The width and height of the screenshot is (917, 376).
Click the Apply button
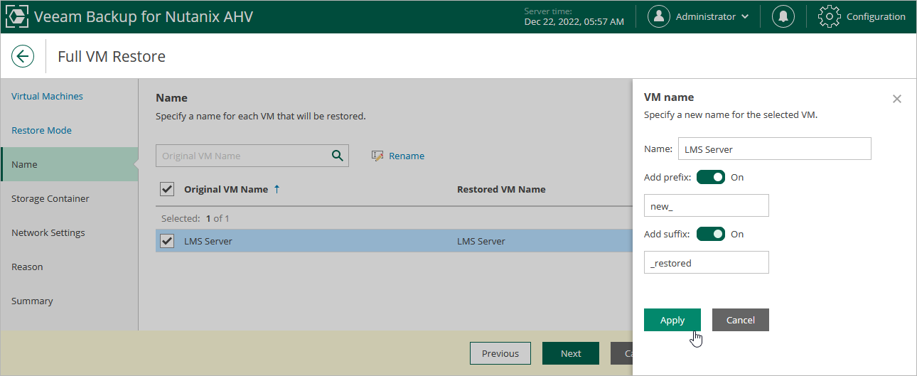tap(672, 320)
